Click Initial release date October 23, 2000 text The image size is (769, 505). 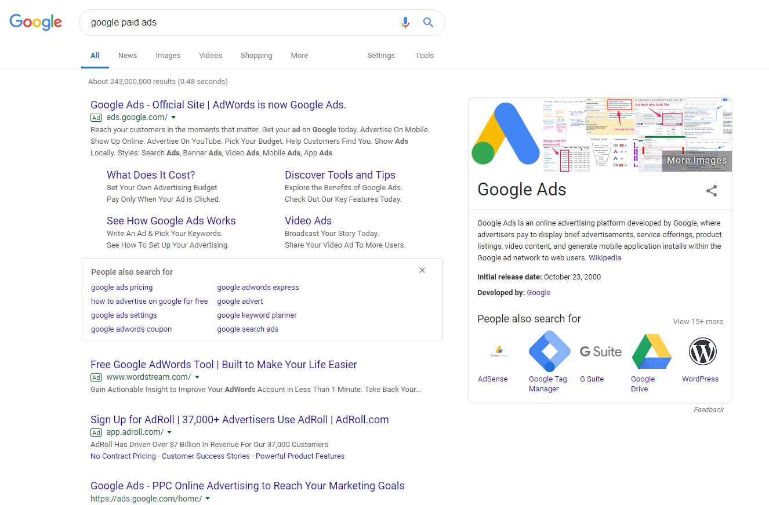coord(539,277)
